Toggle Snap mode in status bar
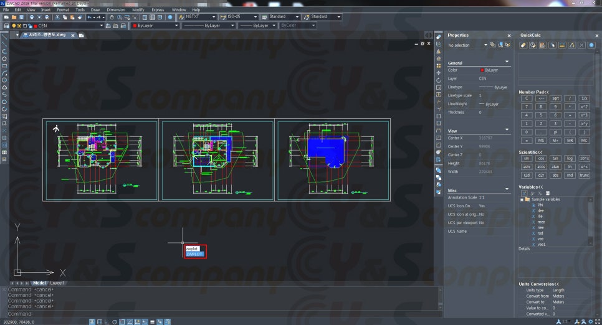This screenshot has width=602, height=325. click(x=92, y=321)
